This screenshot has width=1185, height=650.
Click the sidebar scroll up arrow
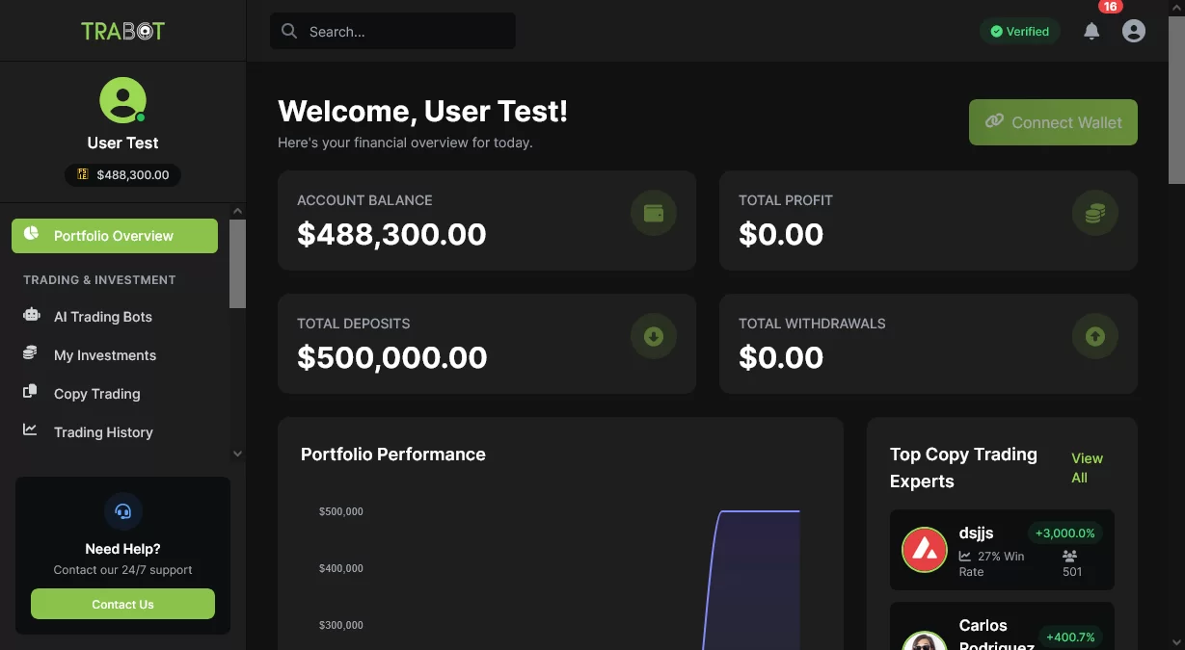(237, 212)
